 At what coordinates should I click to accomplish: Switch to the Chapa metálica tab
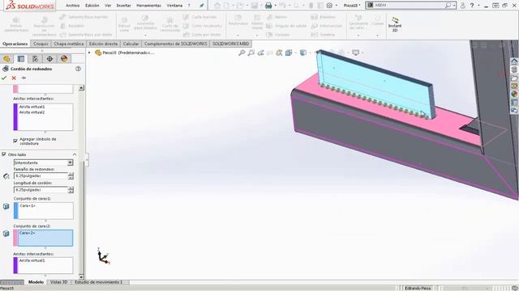point(68,44)
